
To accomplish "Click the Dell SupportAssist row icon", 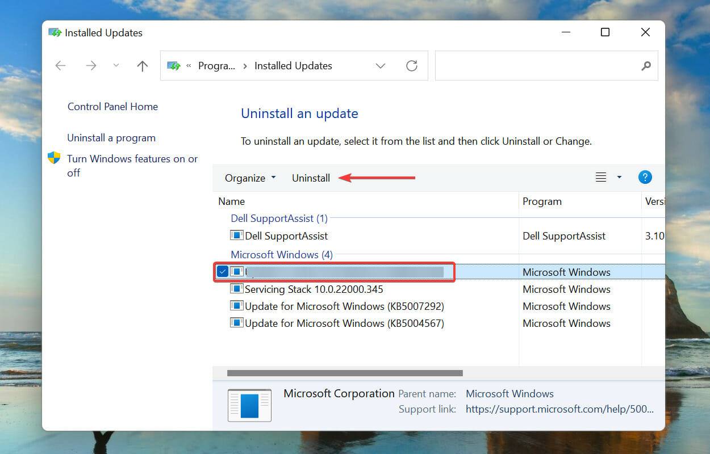I will point(236,236).
